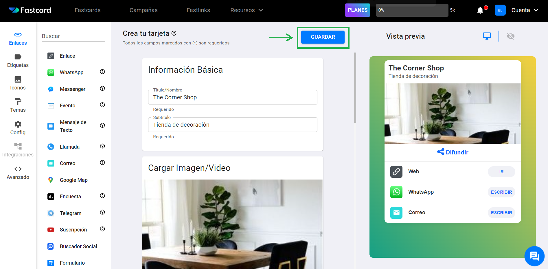Screen dimensions: 548x269
Task: Click the Web link icon in preview
Action: (x=396, y=172)
